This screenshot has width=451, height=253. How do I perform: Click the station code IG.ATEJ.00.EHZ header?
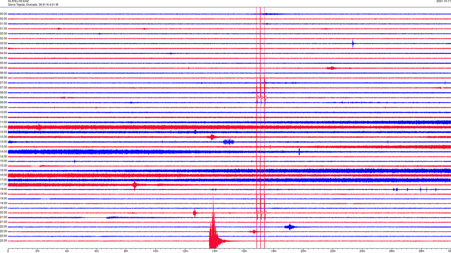(18, 1)
